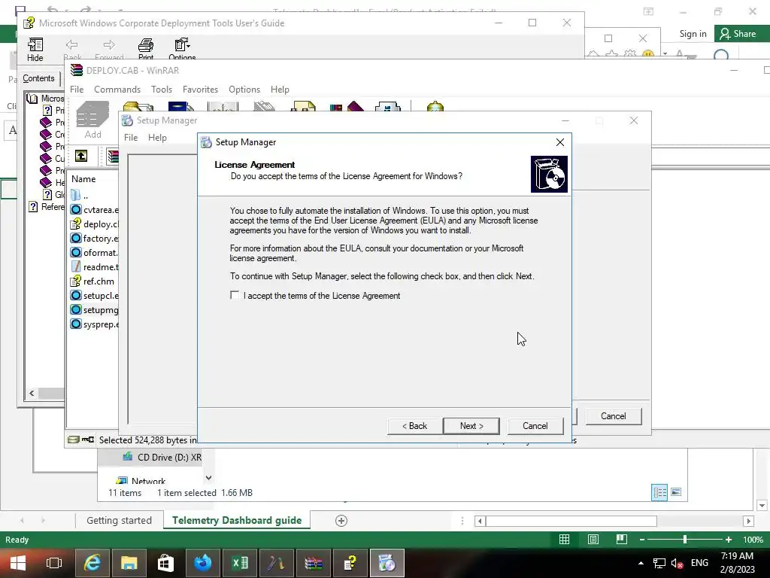Select 'Refere' topic in help tree
The image size is (770, 578).
point(47,206)
